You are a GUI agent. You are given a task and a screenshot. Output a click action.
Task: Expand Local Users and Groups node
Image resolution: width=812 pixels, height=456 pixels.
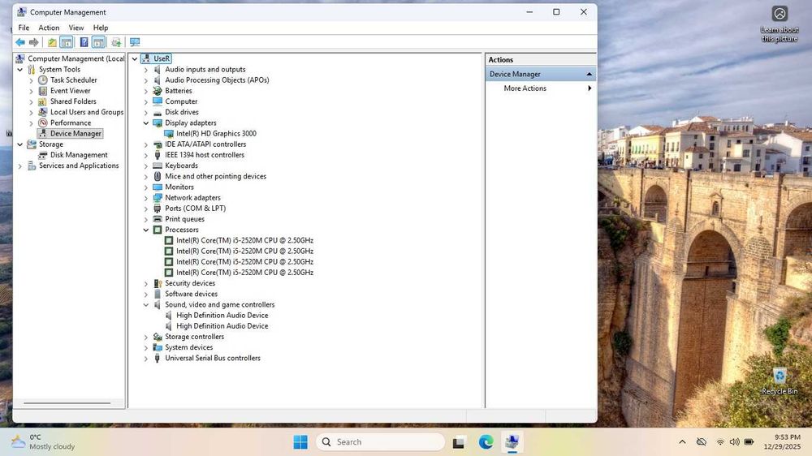(31, 112)
